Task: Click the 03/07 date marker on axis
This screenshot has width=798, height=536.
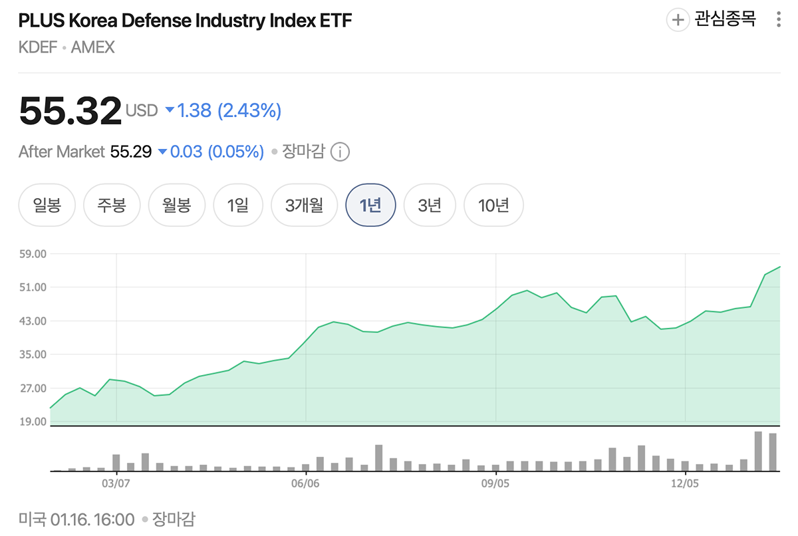Action: tap(116, 483)
